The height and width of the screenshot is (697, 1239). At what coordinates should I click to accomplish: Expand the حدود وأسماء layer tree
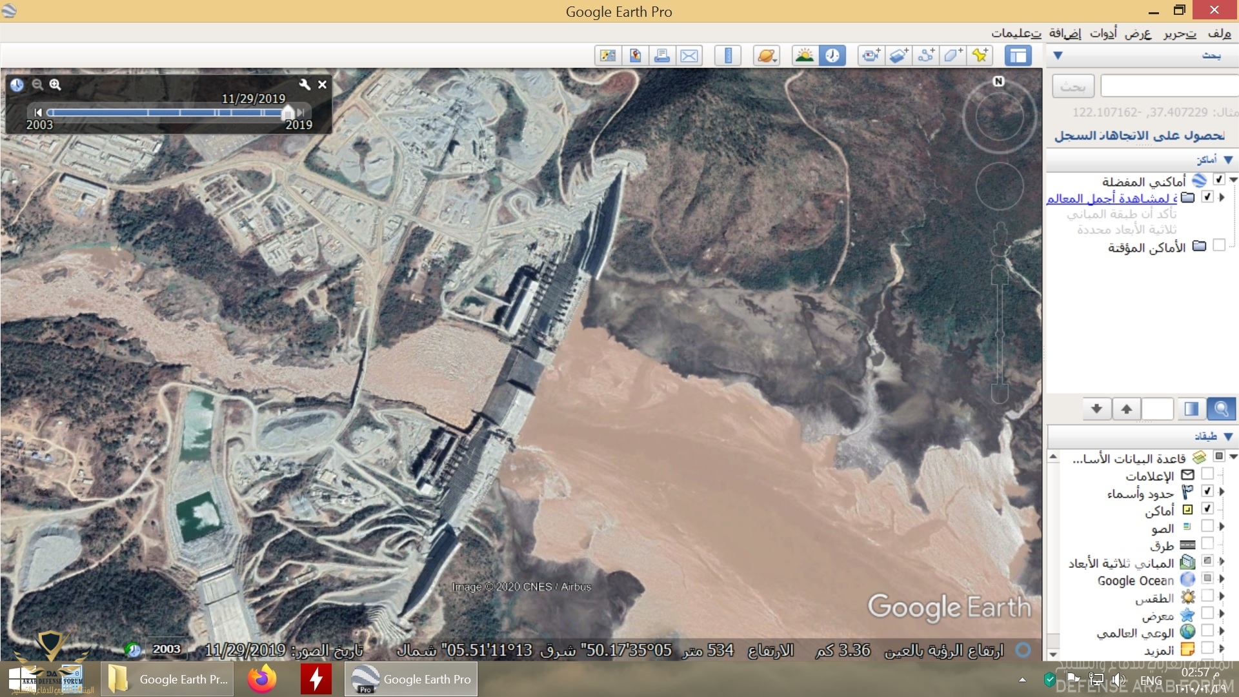(1222, 492)
